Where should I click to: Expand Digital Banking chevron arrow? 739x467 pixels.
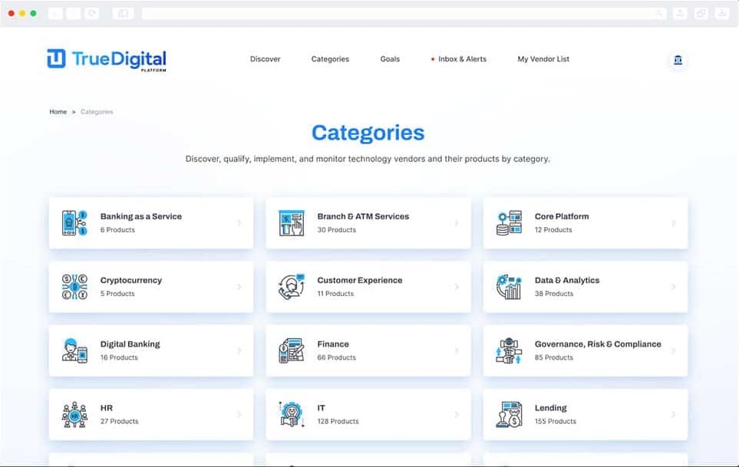pyautogui.click(x=239, y=350)
